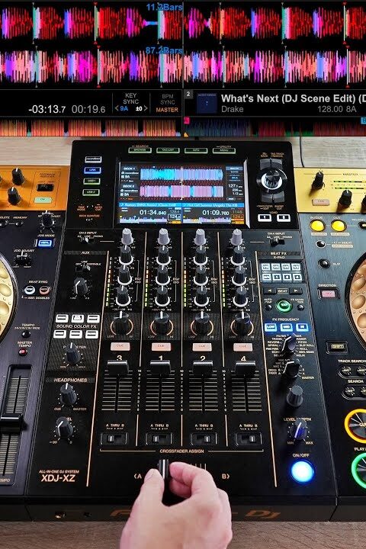This screenshot has width=366, height=549.
Task: Turn the beat FX type selector knob
Action: 289,344
